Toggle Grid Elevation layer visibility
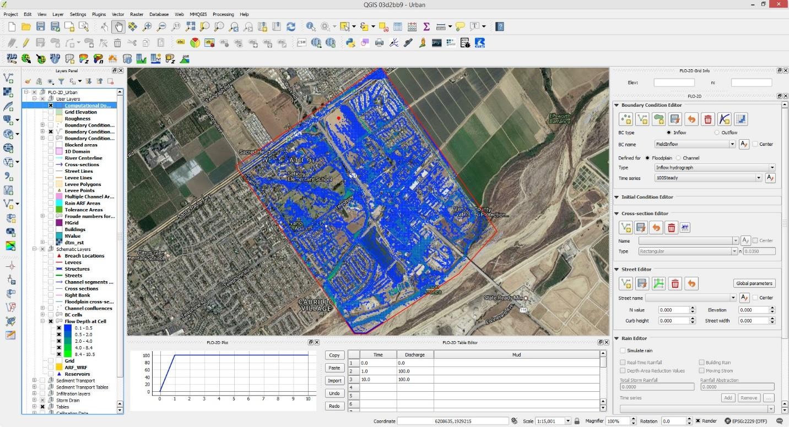Screen dimensions: 789x427 point(51,112)
